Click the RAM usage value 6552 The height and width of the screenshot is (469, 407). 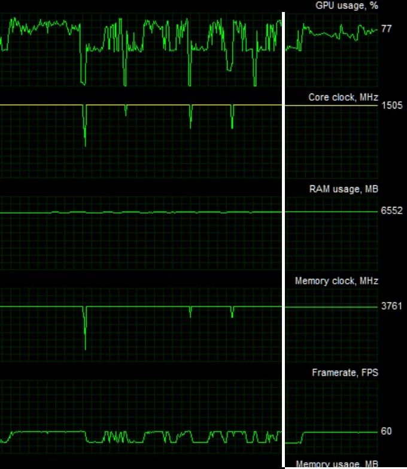(392, 211)
